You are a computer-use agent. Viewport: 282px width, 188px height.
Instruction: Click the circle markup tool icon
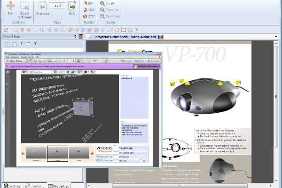(117, 30)
